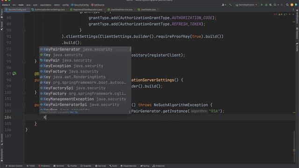Open the DemoApplication run configuration dropdown
This screenshot has width=299, height=168.
coord(246,5)
